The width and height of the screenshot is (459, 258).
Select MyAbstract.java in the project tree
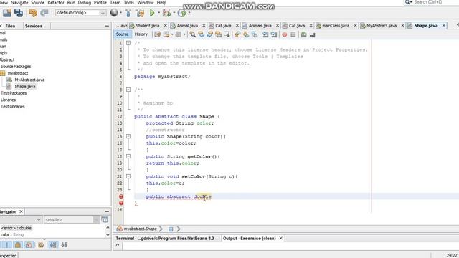(29, 80)
